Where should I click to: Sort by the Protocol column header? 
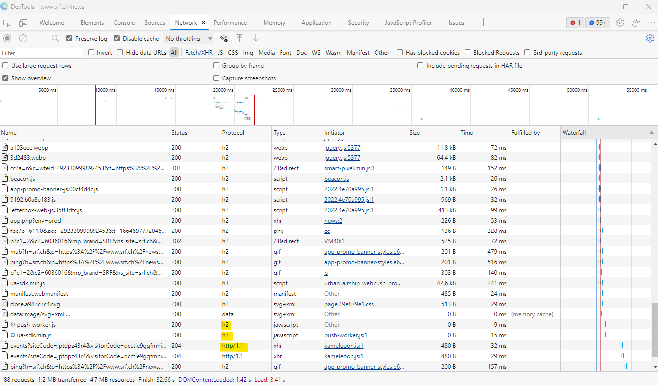click(x=246, y=133)
